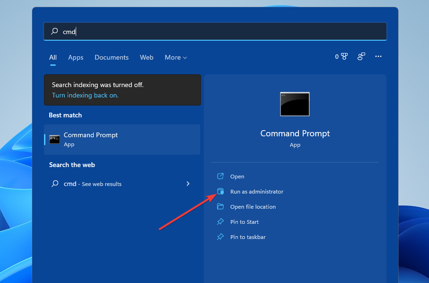Click Turn indexing back on link
The height and width of the screenshot is (283, 429).
coord(85,95)
